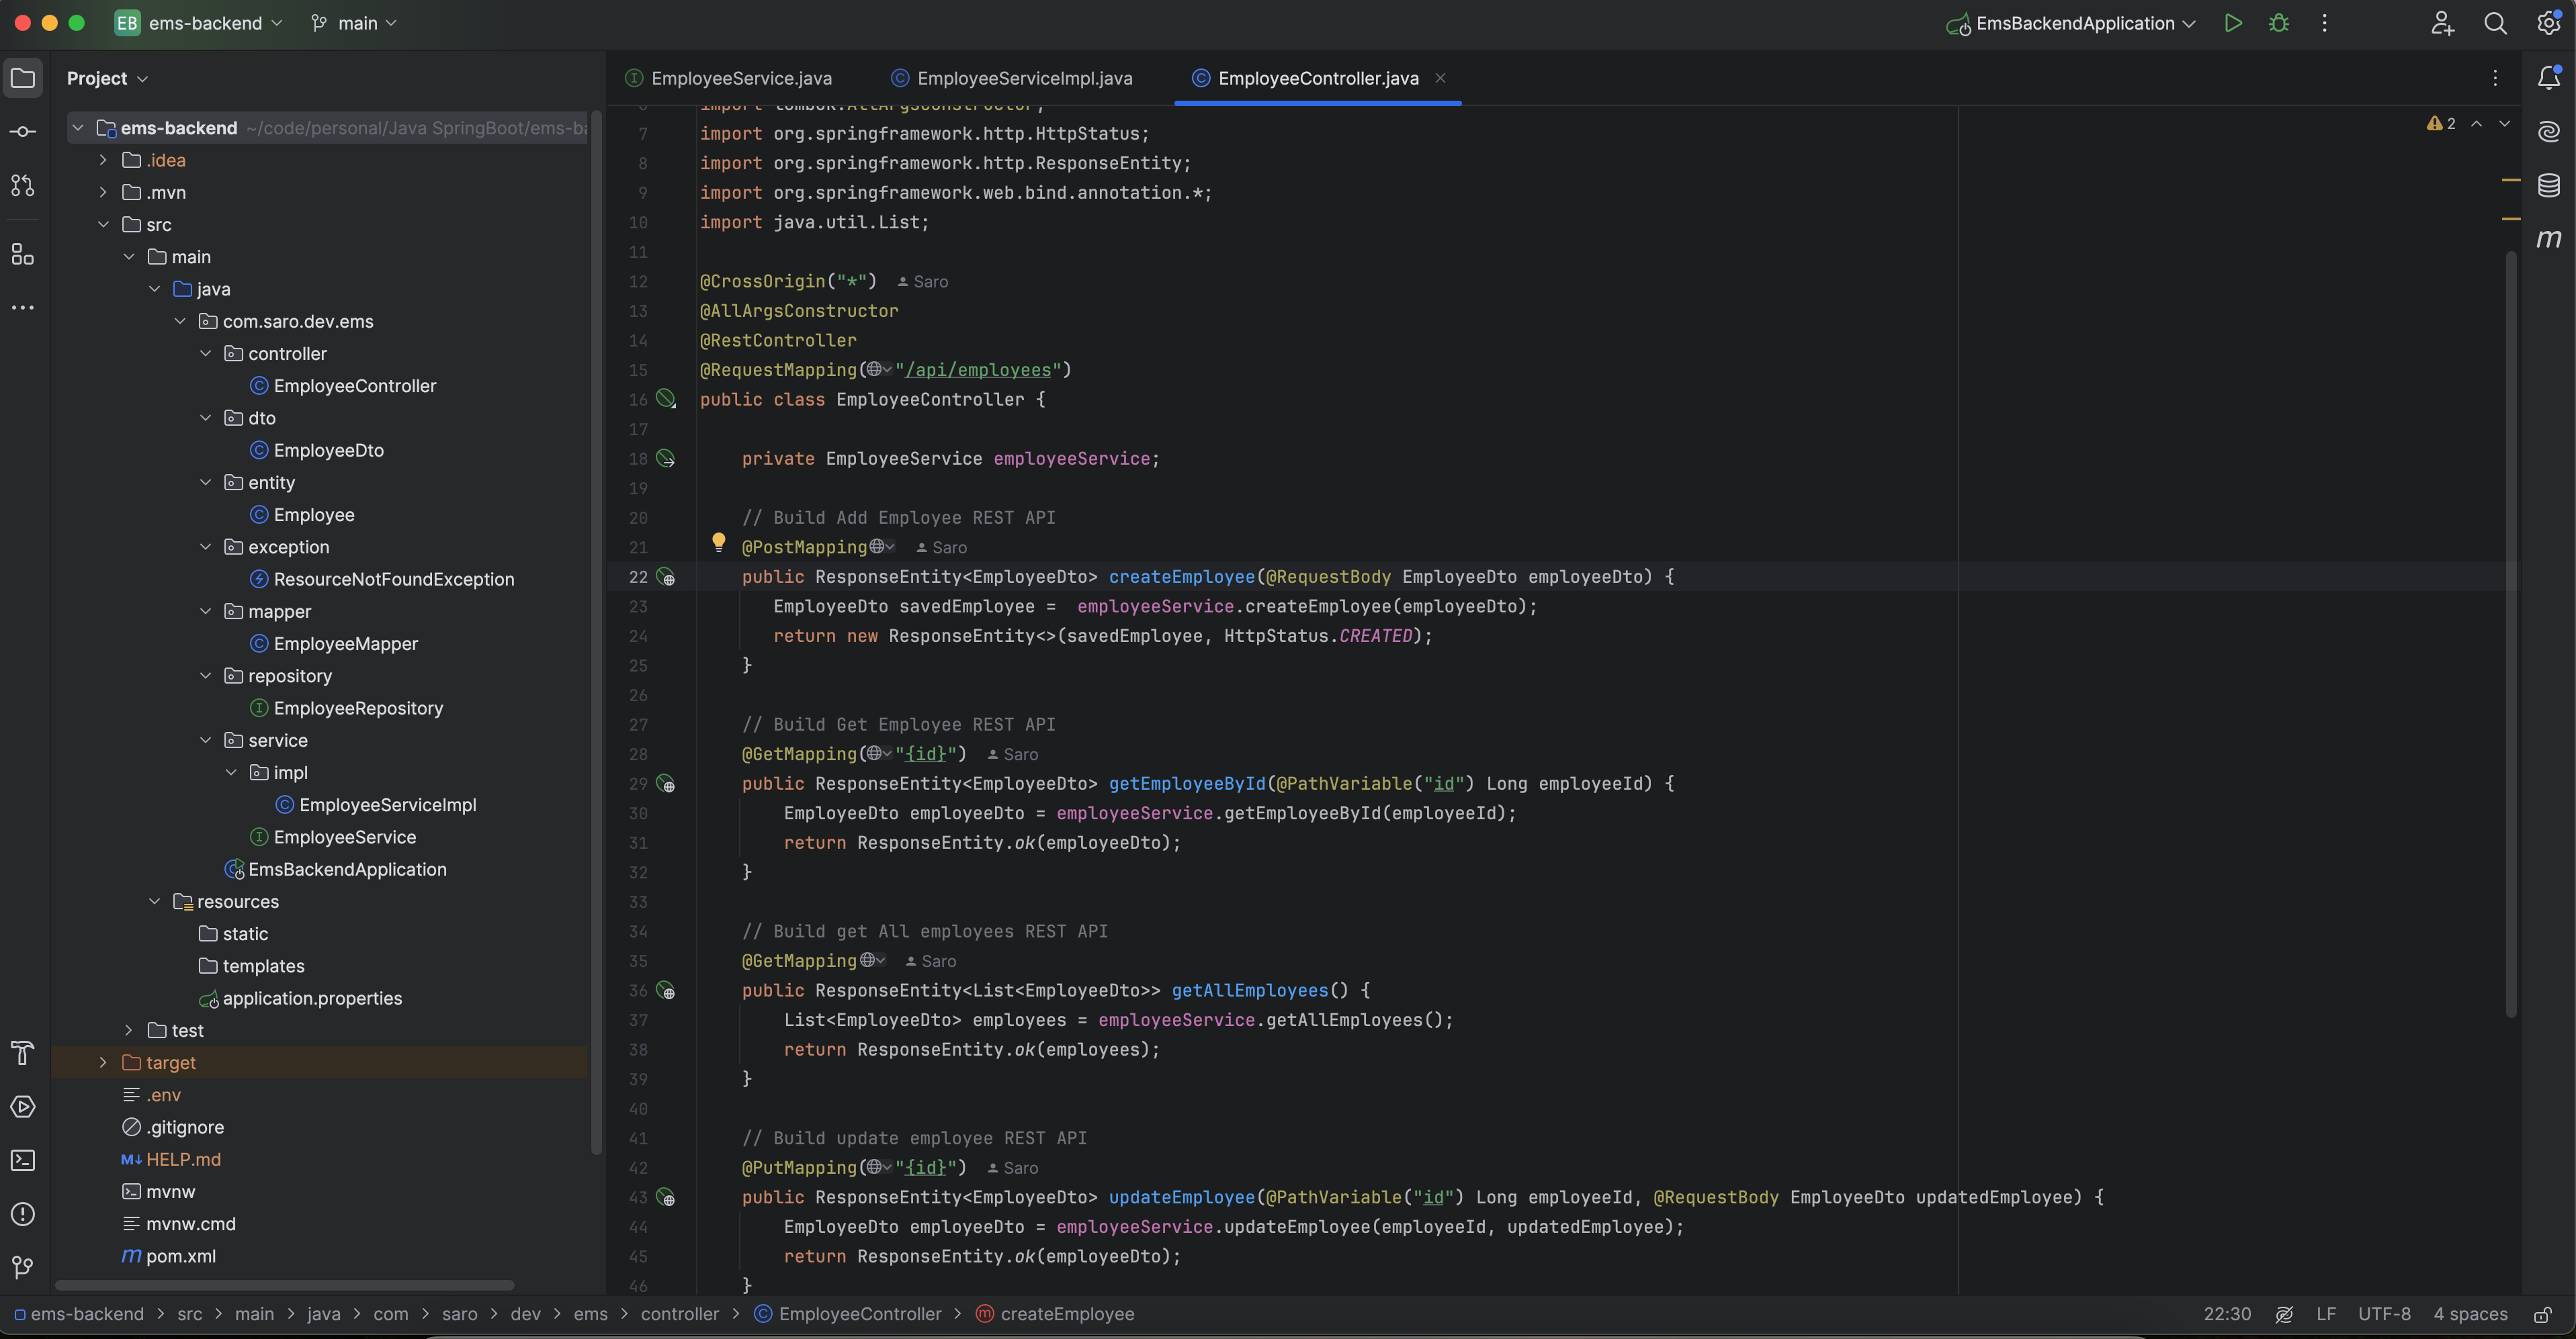Toggle the Project tool window icon
The height and width of the screenshot is (1339, 2576).
coord(22,78)
